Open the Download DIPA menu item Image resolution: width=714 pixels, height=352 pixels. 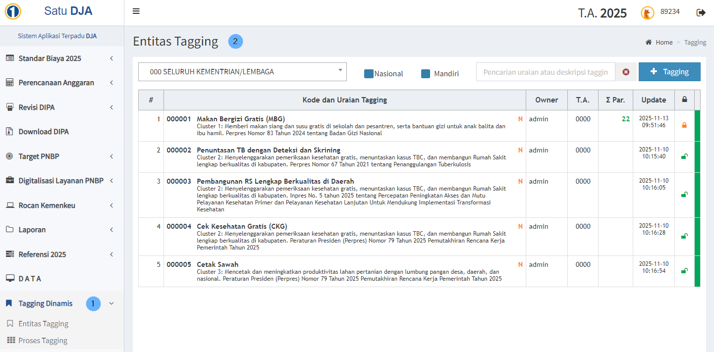(44, 132)
